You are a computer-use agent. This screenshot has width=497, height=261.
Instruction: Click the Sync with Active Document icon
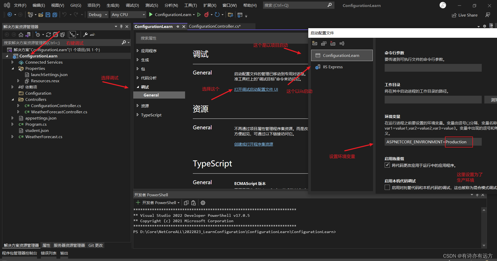(x=48, y=35)
